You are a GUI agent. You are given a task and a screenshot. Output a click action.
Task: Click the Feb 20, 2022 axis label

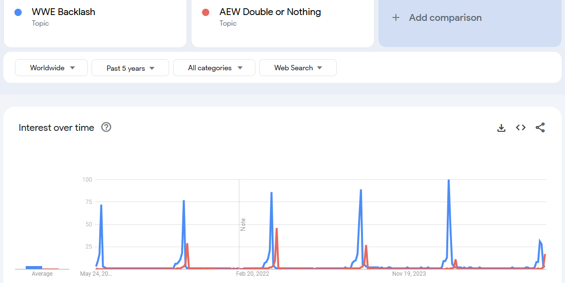[x=252, y=274]
